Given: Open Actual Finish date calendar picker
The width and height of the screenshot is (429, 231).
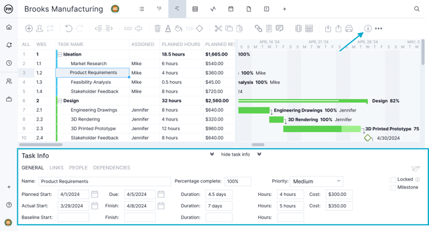Looking at the screenshot, I should (161, 205).
